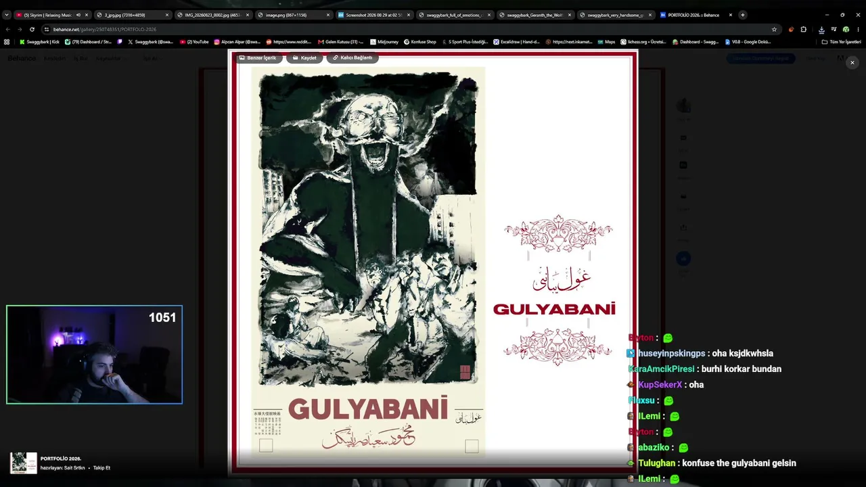The image size is (866, 487).
Task: Open the PORTFOLİO 2026 project thumbnail
Action: pyautogui.click(x=24, y=463)
